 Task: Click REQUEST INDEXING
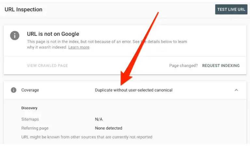tap(221, 66)
